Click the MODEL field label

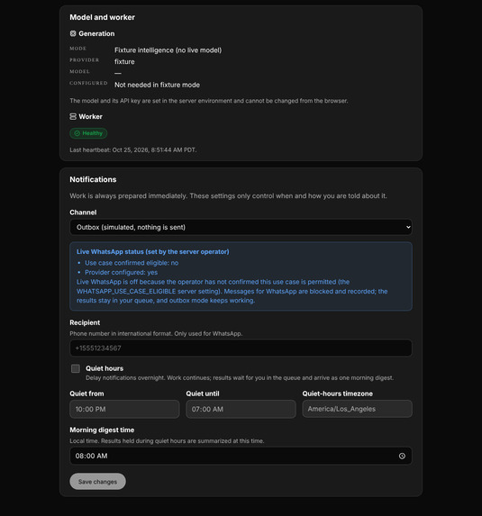coord(79,71)
